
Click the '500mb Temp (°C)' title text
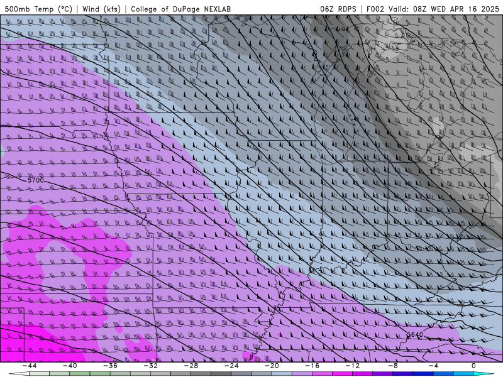(38, 9)
